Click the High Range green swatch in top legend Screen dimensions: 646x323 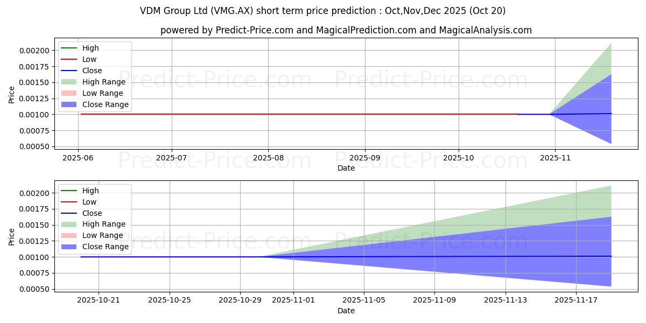tap(69, 82)
